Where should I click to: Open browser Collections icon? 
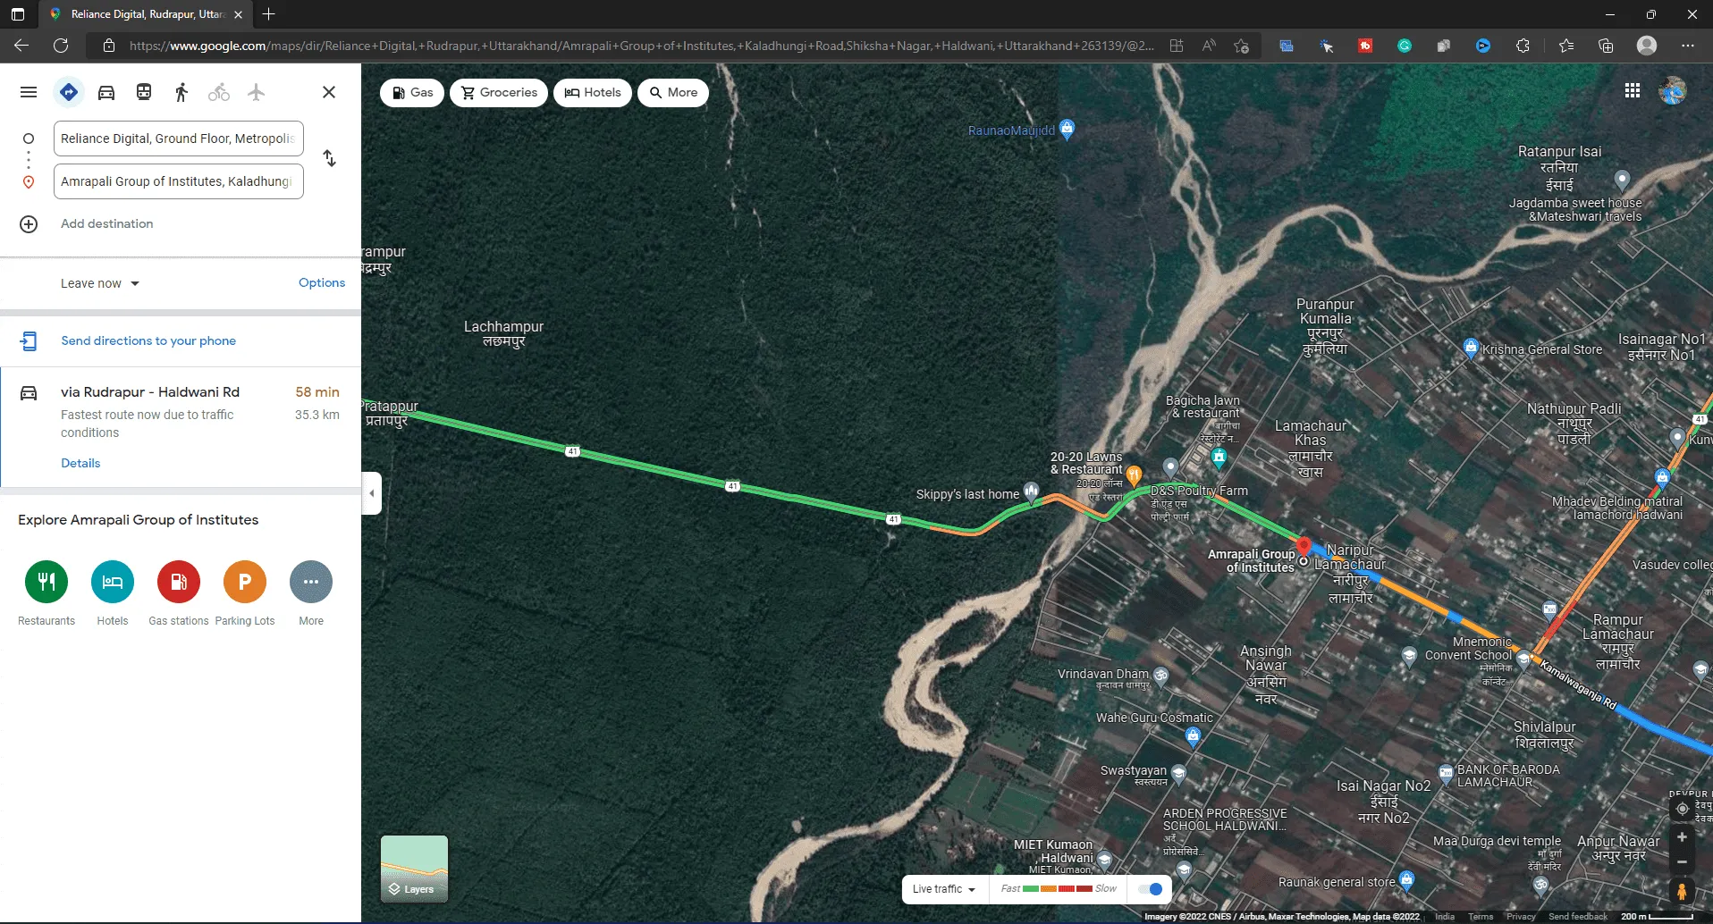[1606, 46]
